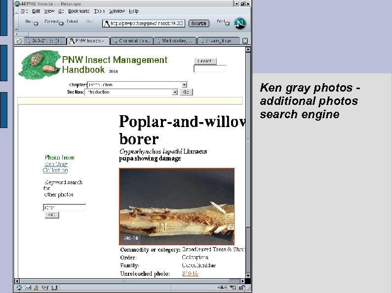
Task: Open the unretouched photo 340-16 link
Action: click(190, 273)
